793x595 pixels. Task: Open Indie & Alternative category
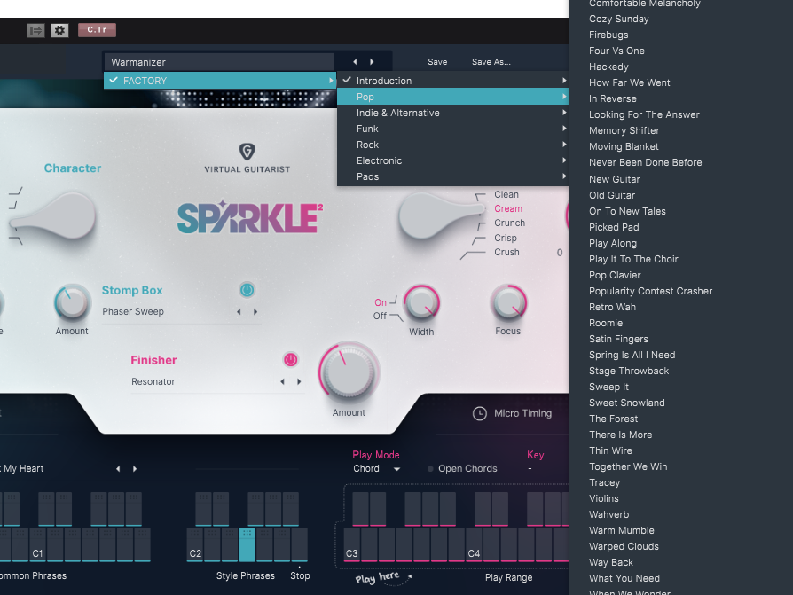[x=453, y=113]
